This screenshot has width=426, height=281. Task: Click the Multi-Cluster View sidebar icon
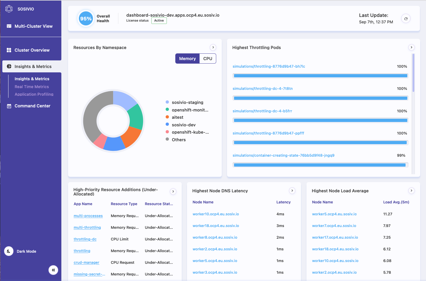9,26
